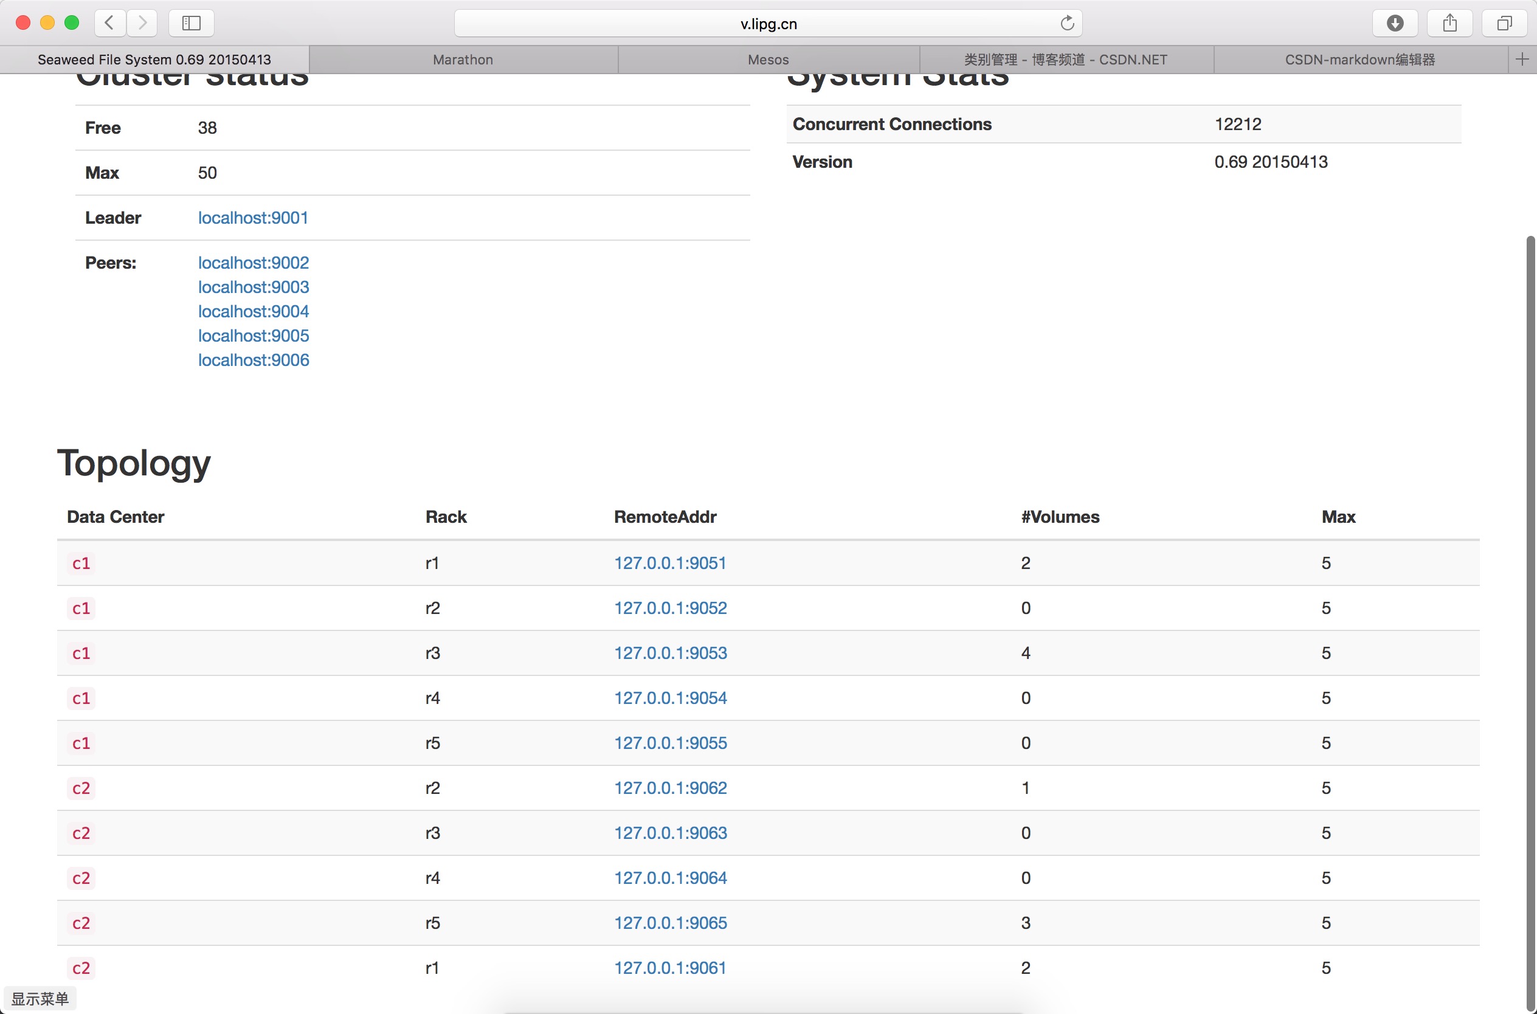Click the Rack column header
This screenshot has height=1014, width=1537.
(x=446, y=517)
